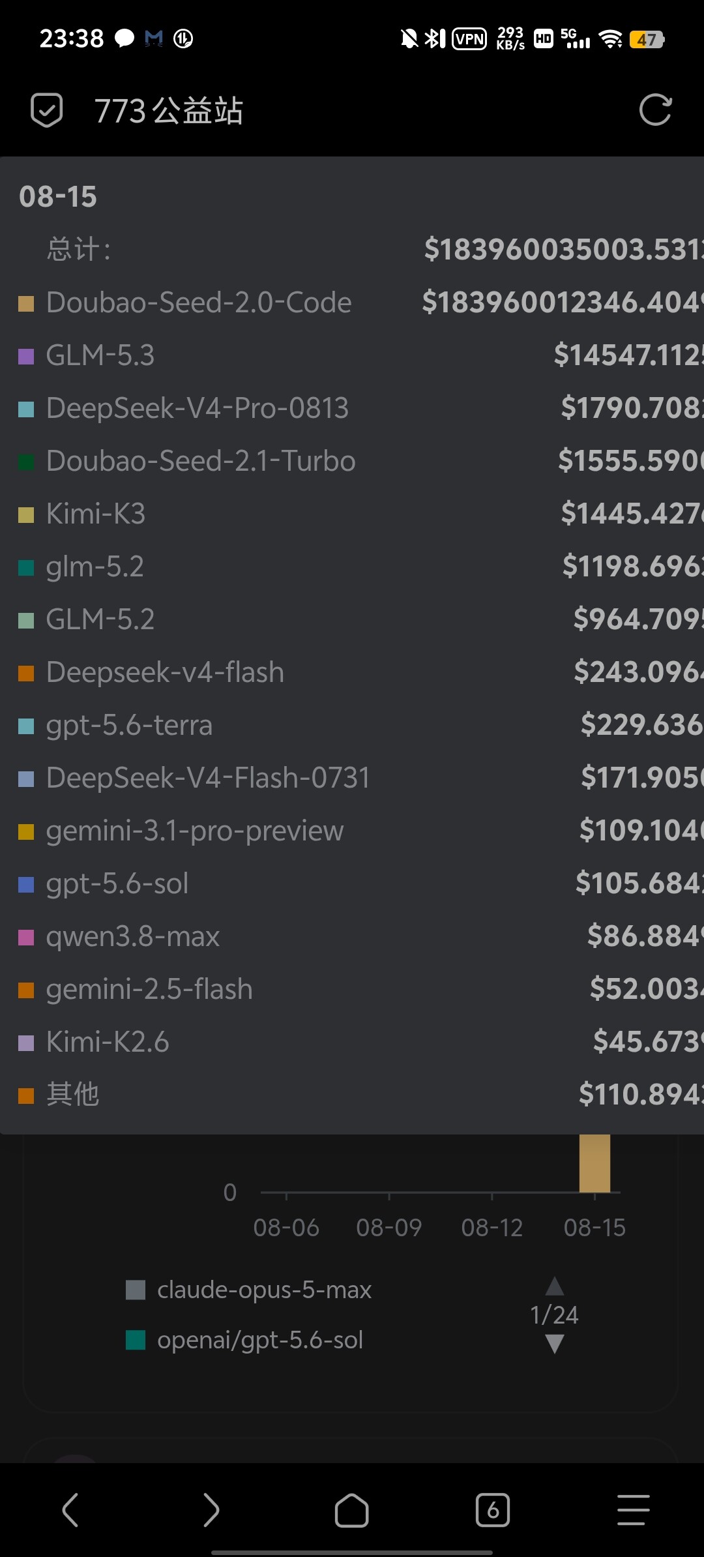Tap the refresh icon in the header
The width and height of the screenshot is (704, 1557).
point(655,110)
